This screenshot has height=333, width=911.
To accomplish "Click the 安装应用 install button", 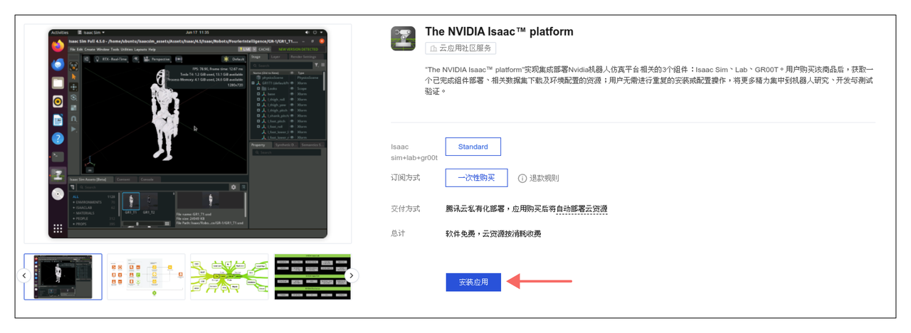I will pyautogui.click(x=473, y=282).
